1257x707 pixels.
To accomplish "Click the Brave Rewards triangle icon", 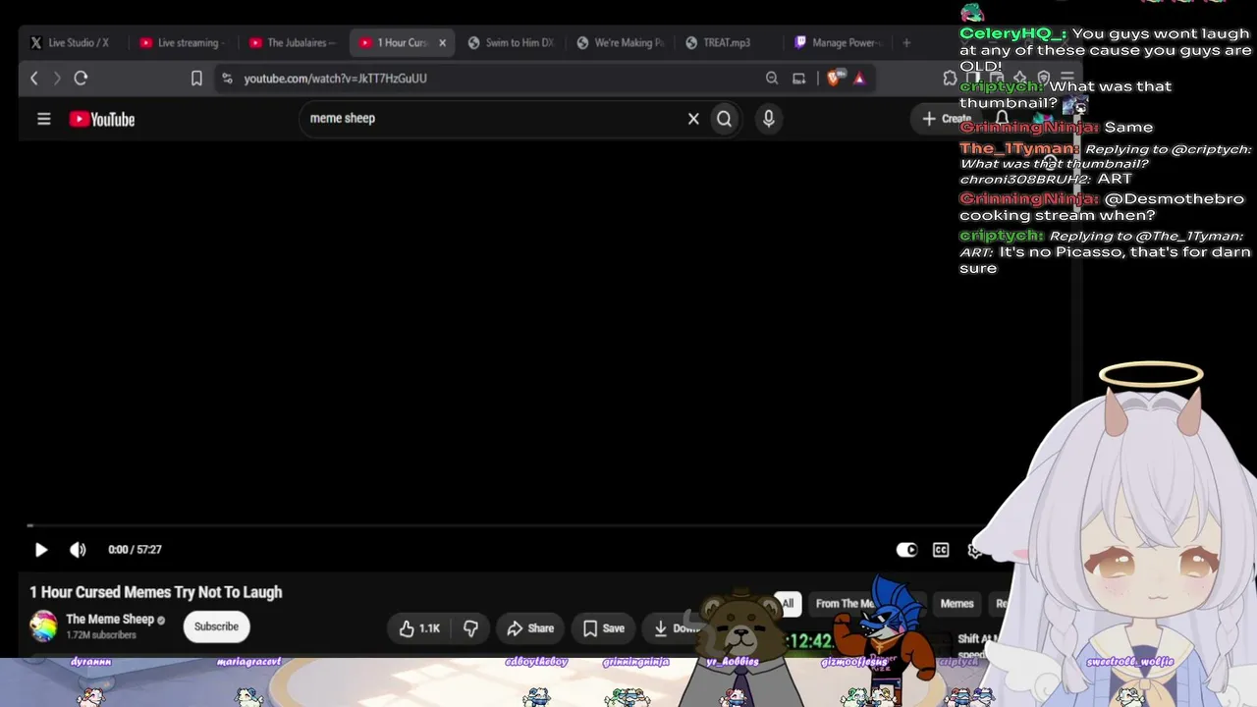I will (x=859, y=79).
